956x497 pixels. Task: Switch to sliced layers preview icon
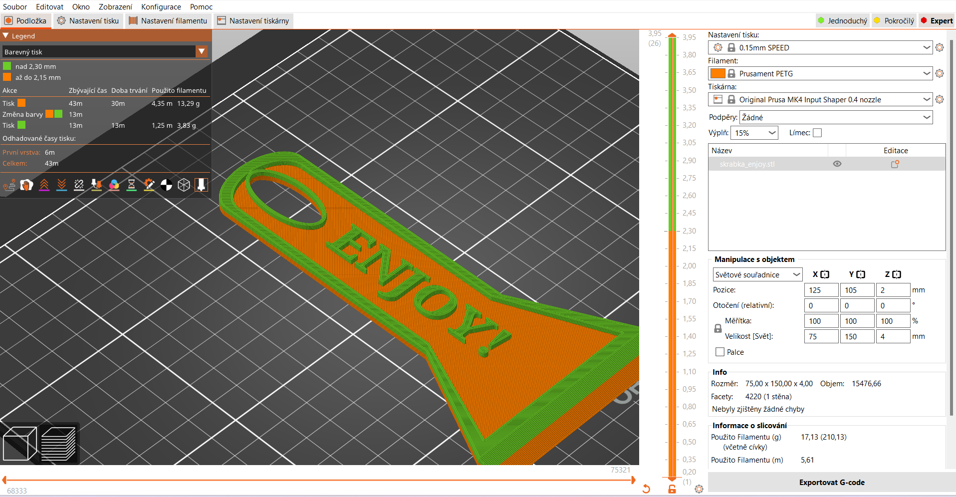(x=58, y=443)
